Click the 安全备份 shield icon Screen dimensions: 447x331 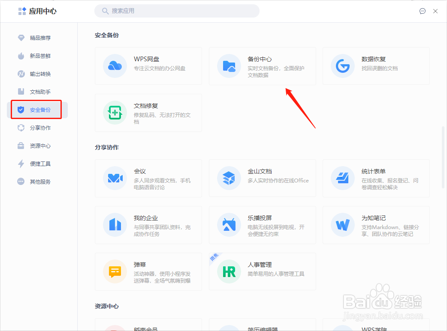[x=21, y=110]
